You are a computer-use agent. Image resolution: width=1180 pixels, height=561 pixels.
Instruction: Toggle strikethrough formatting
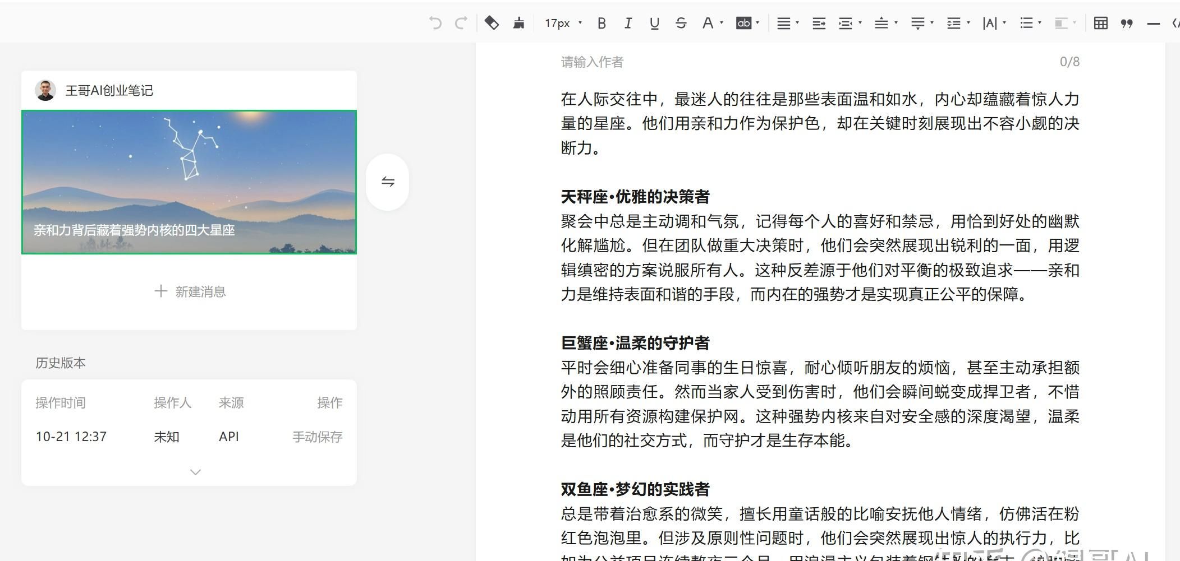[x=681, y=23]
